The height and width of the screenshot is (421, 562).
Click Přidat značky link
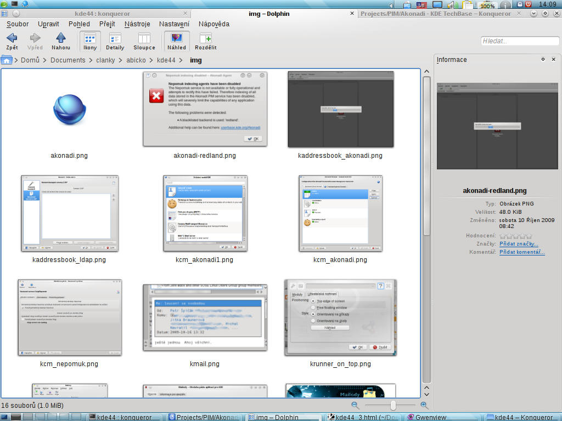(519, 244)
